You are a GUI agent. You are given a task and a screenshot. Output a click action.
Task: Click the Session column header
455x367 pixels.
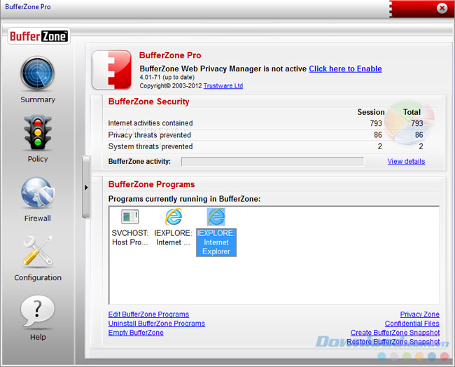click(371, 112)
